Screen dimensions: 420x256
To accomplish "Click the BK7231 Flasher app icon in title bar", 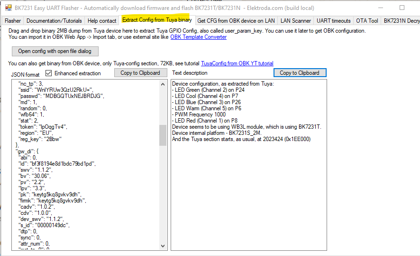I will (x=9, y=8).
